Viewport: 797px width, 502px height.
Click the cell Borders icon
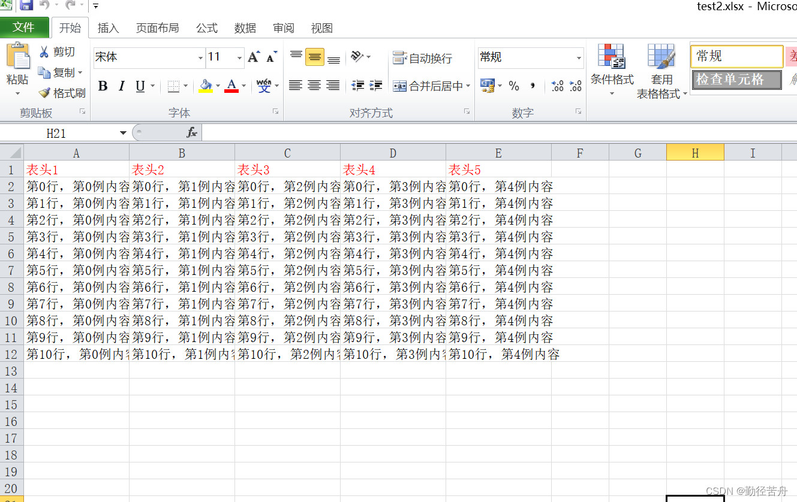[173, 86]
